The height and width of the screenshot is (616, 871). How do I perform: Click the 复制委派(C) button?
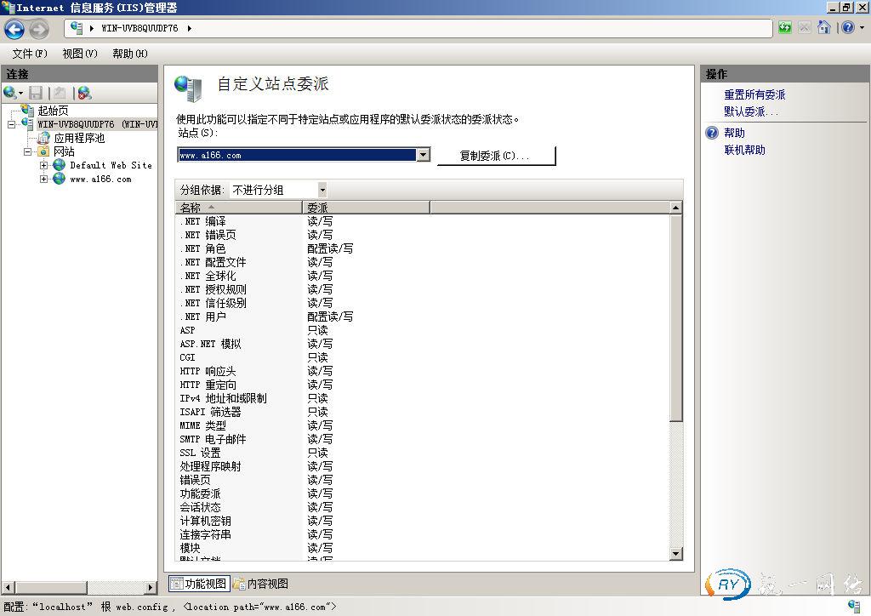pyautogui.click(x=496, y=155)
